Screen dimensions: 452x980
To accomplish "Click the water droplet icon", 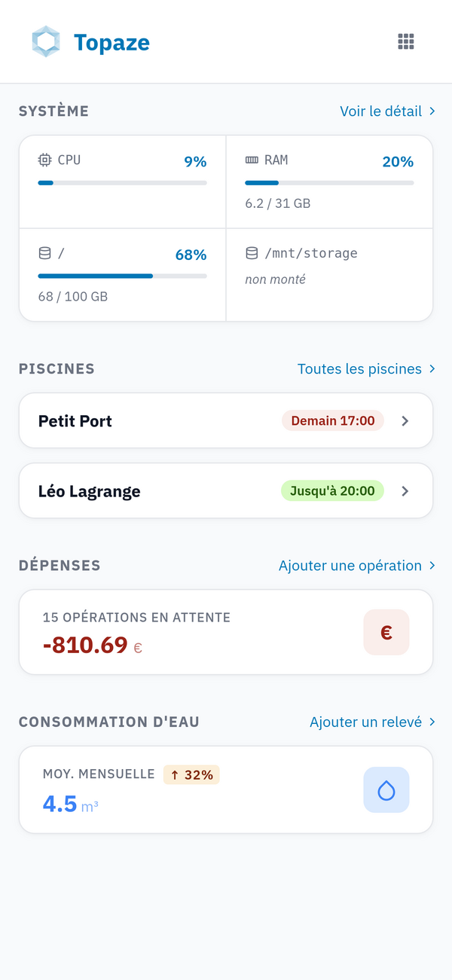I will point(386,789).
